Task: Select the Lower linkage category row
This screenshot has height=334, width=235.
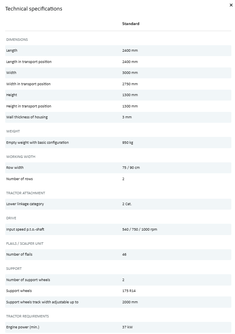Action: tap(118, 204)
